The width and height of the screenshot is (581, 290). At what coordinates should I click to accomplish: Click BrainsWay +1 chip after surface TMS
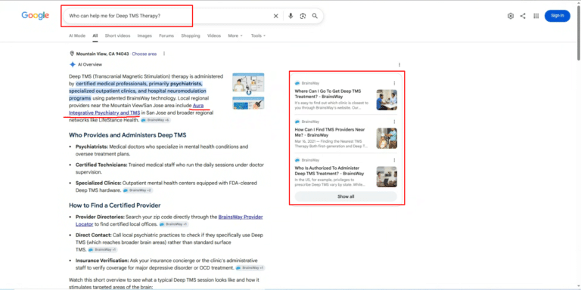coord(103,250)
